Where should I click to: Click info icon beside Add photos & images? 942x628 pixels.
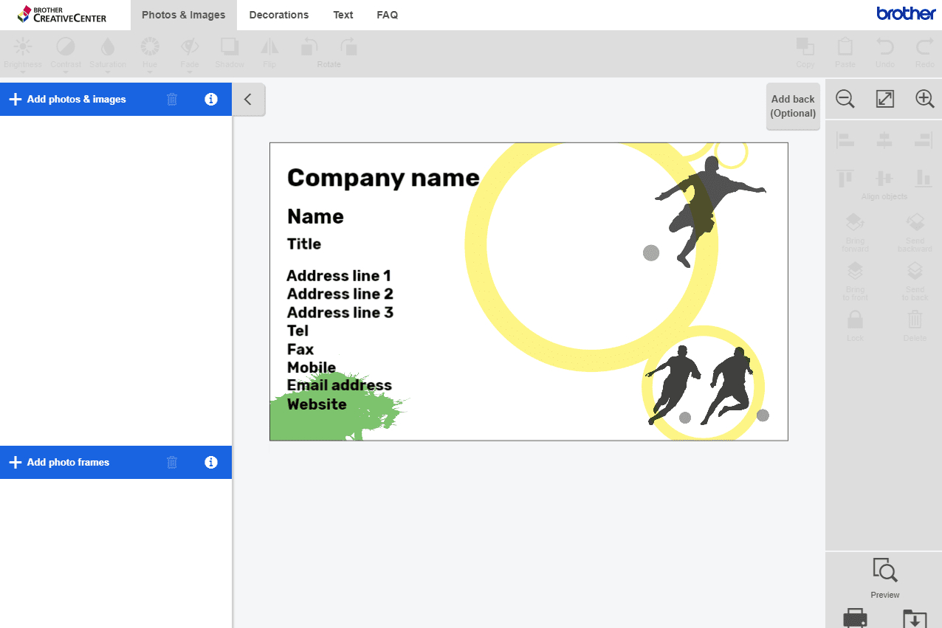coord(211,99)
